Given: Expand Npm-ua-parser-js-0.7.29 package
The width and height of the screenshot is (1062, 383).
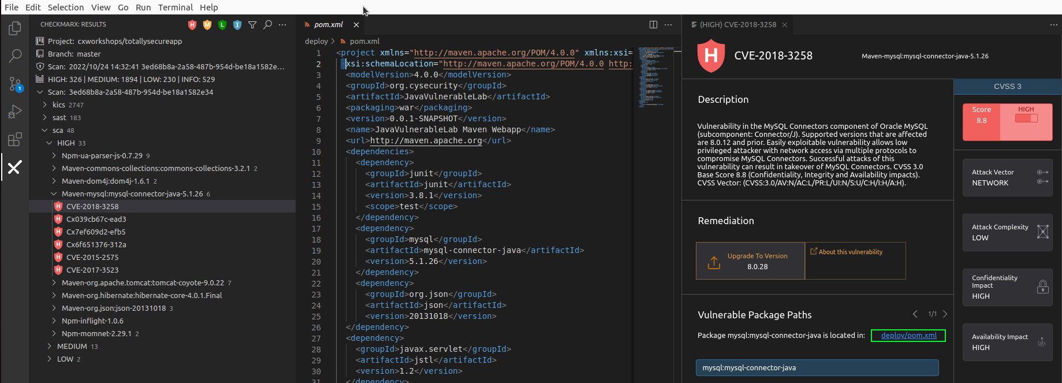Looking at the screenshot, I should [54, 155].
